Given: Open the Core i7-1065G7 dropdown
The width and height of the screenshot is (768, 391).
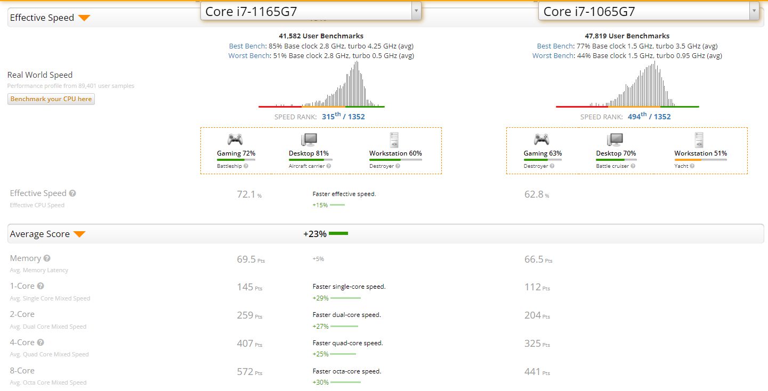Looking at the screenshot, I should pyautogui.click(x=648, y=11).
